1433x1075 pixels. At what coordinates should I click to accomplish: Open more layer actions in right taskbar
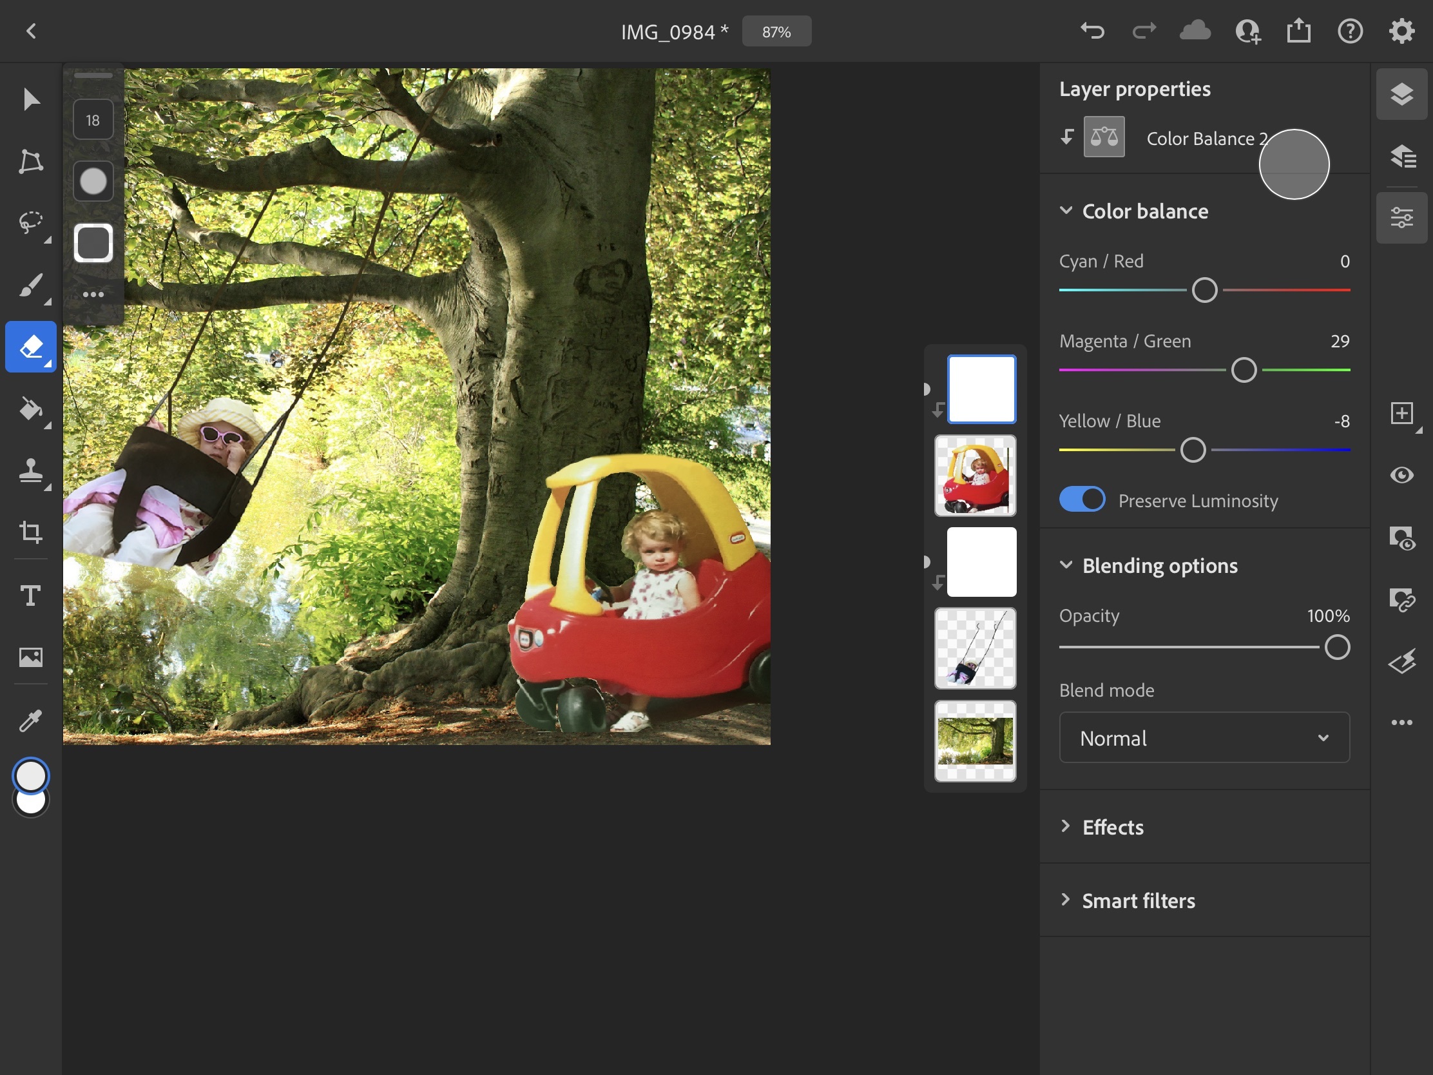click(1401, 722)
